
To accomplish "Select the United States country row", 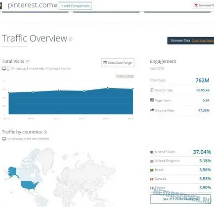I will tap(180, 152).
